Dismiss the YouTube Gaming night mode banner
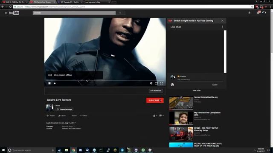 pyautogui.click(x=222, y=21)
